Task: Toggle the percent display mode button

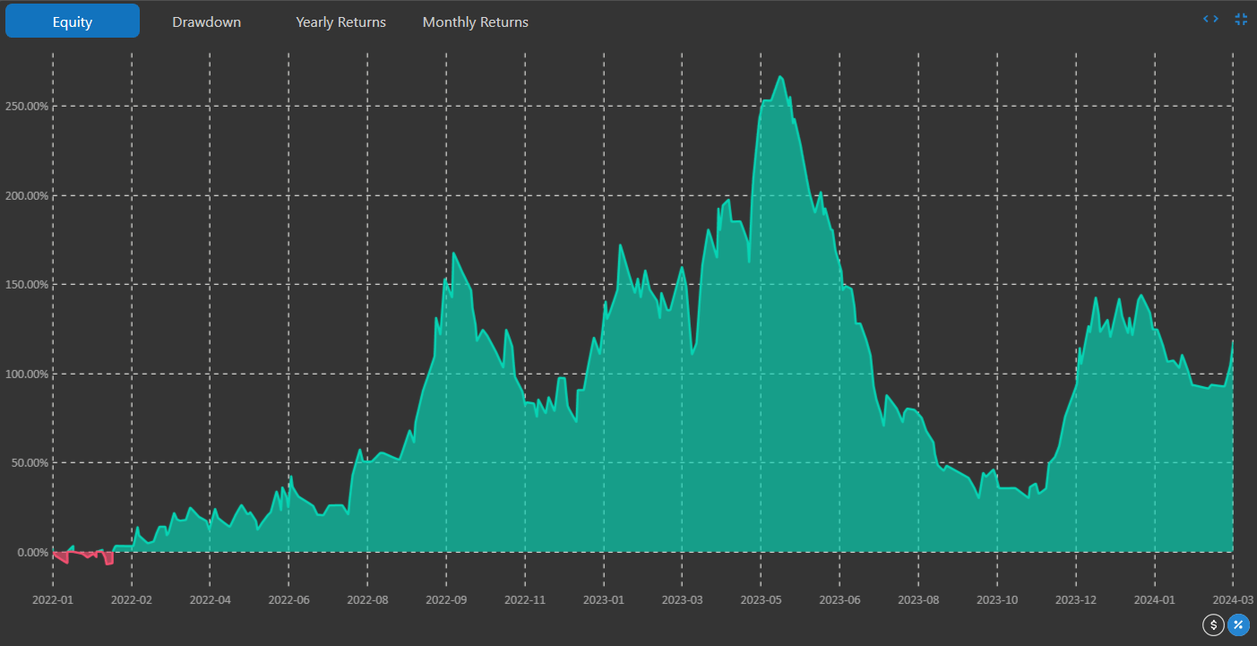Action: (1238, 625)
